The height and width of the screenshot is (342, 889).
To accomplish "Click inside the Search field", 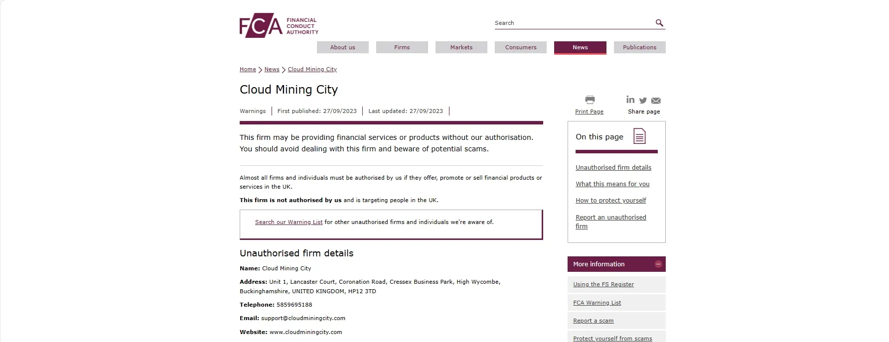I will 573,23.
